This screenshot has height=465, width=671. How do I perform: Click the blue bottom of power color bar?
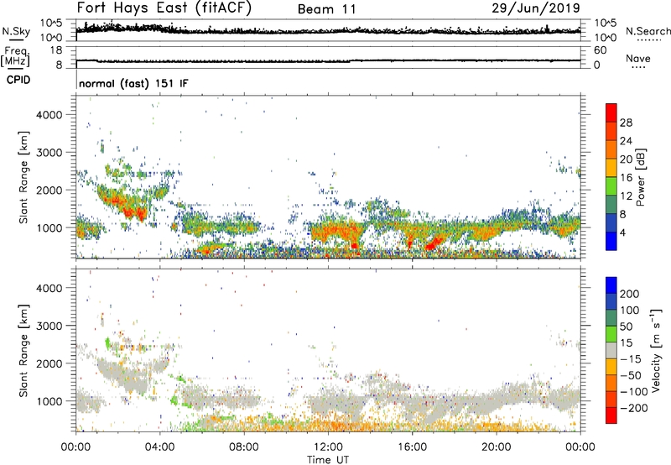611,241
